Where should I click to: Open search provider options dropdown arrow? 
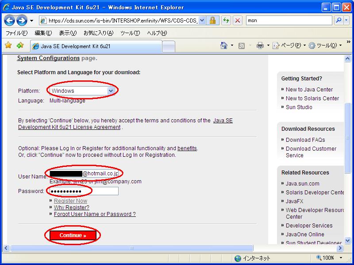click(346, 20)
